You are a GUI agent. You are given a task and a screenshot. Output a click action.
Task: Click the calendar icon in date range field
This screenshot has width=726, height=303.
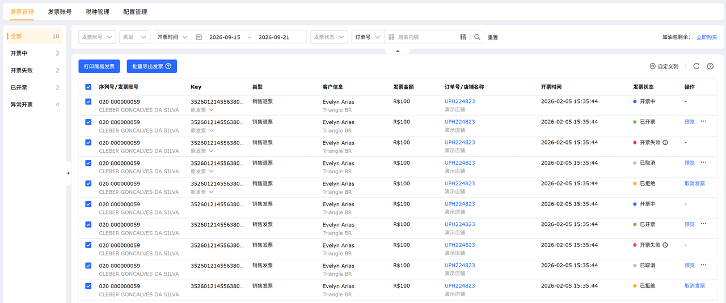click(199, 37)
